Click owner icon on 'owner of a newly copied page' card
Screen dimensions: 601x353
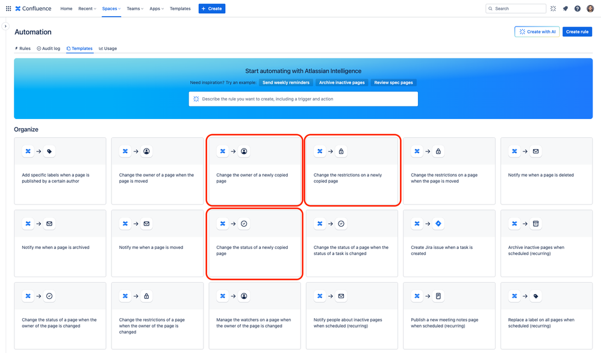244,151
